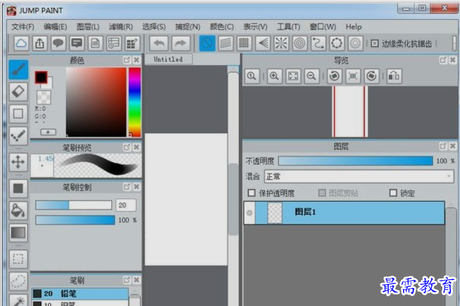Select 图层1 layer row
The image size is (460, 306).
[x=344, y=213]
